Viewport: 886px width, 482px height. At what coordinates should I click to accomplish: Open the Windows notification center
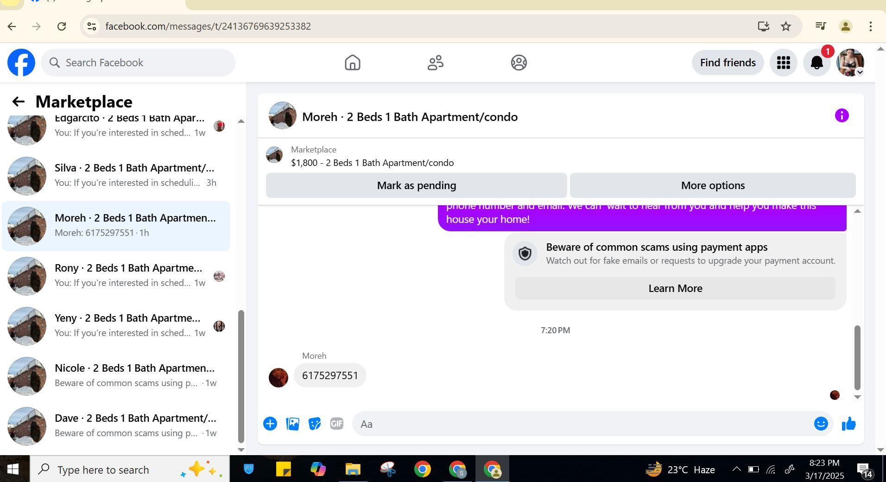(x=865, y=470)
